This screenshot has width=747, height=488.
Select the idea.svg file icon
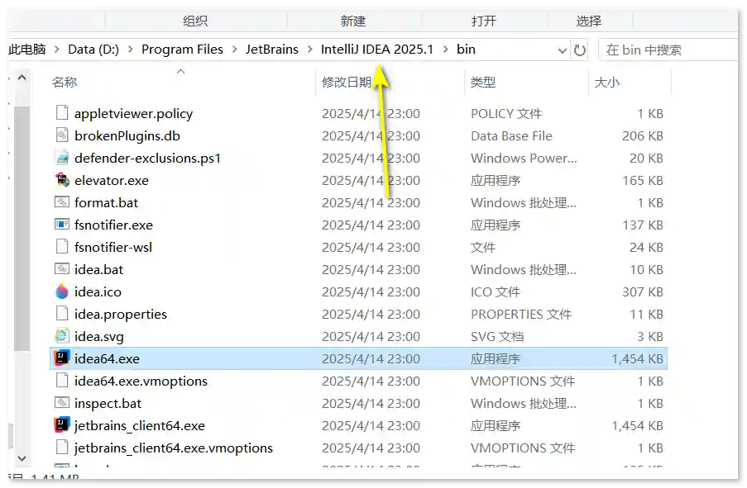[x=62, y=336]
